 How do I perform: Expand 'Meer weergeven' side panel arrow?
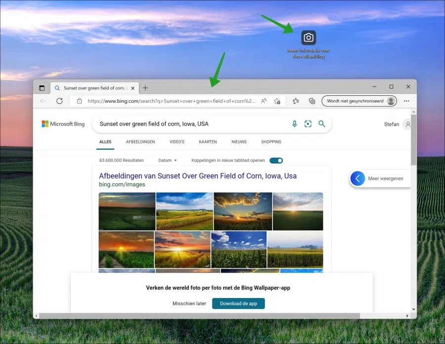(357, 178)
